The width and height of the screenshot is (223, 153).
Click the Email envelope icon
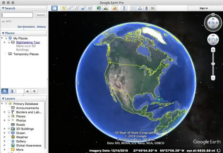133,8
